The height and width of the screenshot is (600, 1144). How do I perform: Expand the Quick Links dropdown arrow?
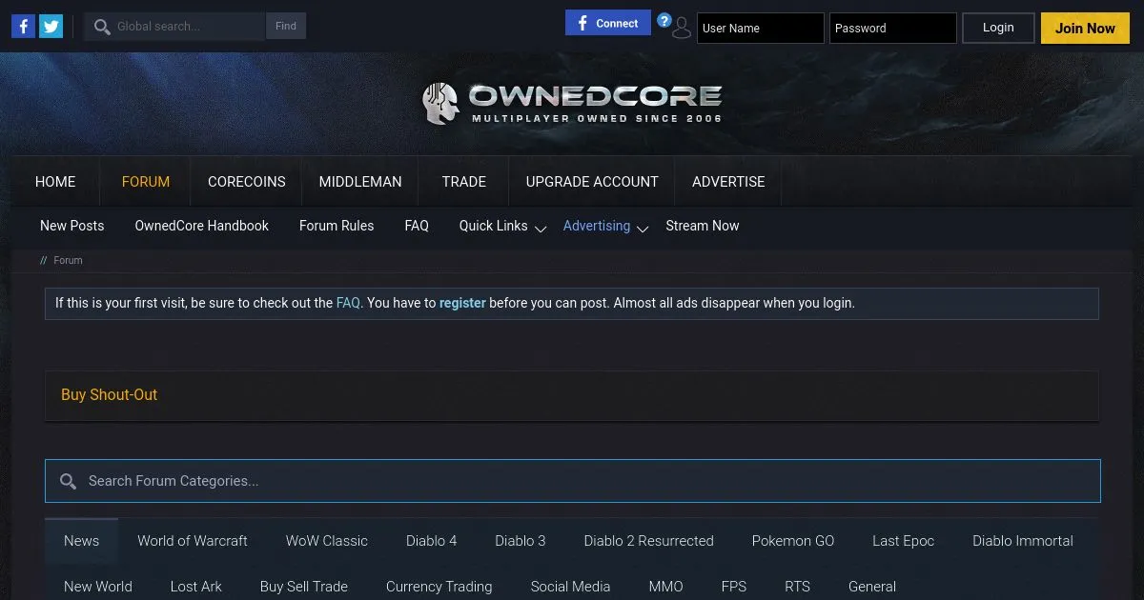click(x=541, y=229)
